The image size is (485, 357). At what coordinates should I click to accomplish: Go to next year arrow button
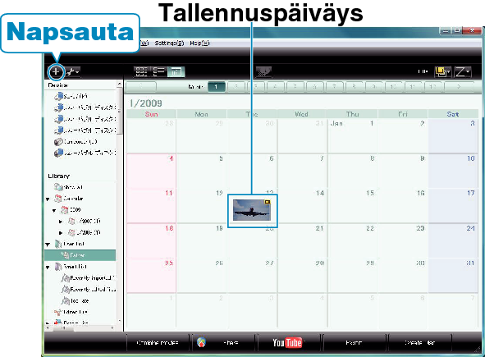[x=459, y=87]
